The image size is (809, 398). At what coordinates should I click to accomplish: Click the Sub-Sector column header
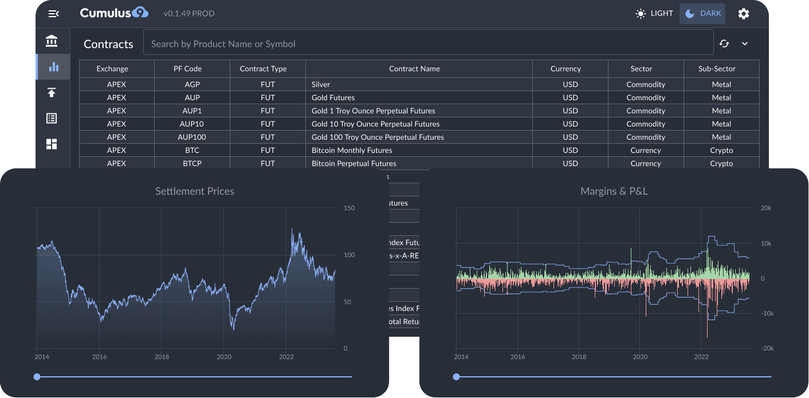717,69
